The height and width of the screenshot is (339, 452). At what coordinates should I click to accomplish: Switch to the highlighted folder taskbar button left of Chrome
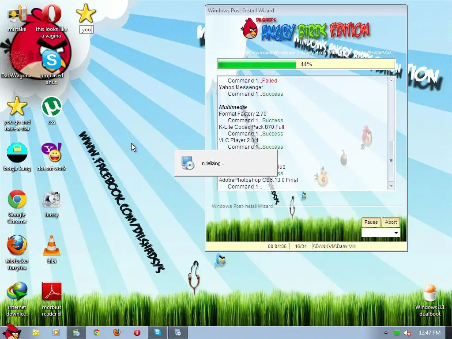point(76,333)
